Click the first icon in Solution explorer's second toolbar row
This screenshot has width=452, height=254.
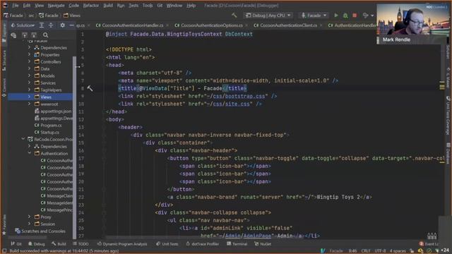(x=13, y=35)
